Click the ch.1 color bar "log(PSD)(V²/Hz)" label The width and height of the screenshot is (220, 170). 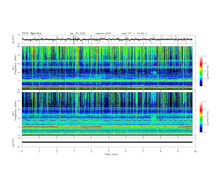coord(208,72)
